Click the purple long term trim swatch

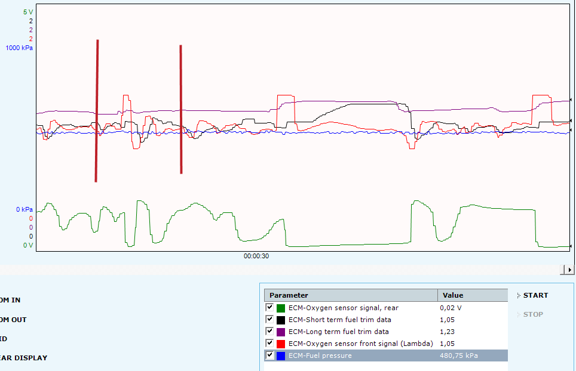[x=281, y=332]
